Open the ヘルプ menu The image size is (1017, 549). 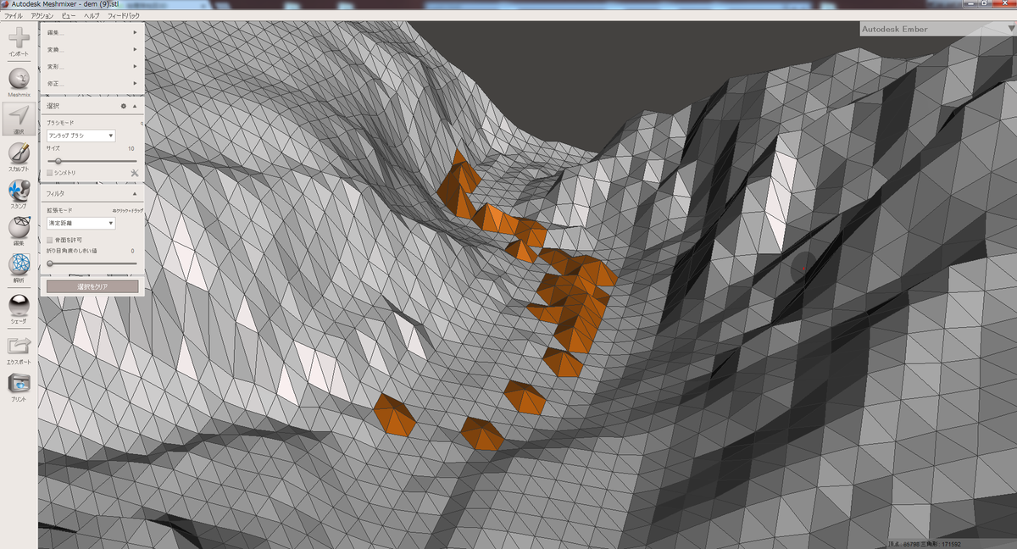(x=92, y=16)
